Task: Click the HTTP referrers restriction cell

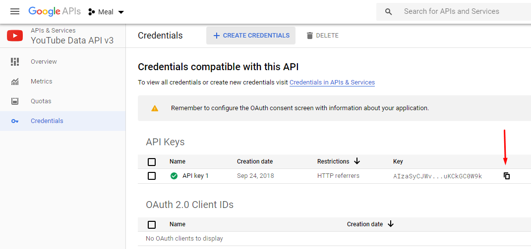Action: pos(338,176)
